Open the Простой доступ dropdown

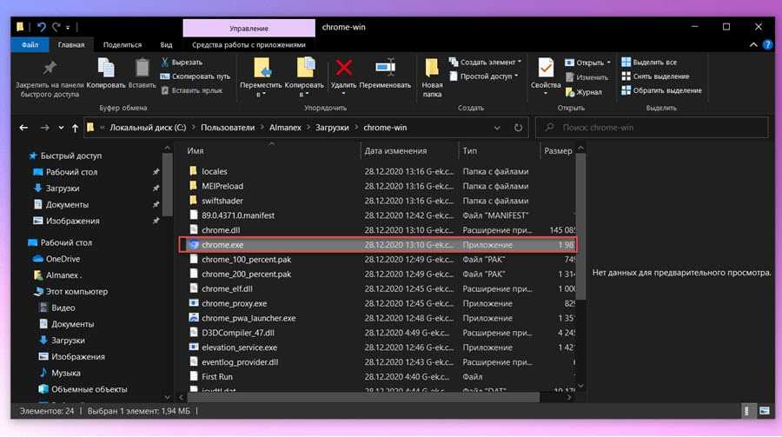click(518, 76)
